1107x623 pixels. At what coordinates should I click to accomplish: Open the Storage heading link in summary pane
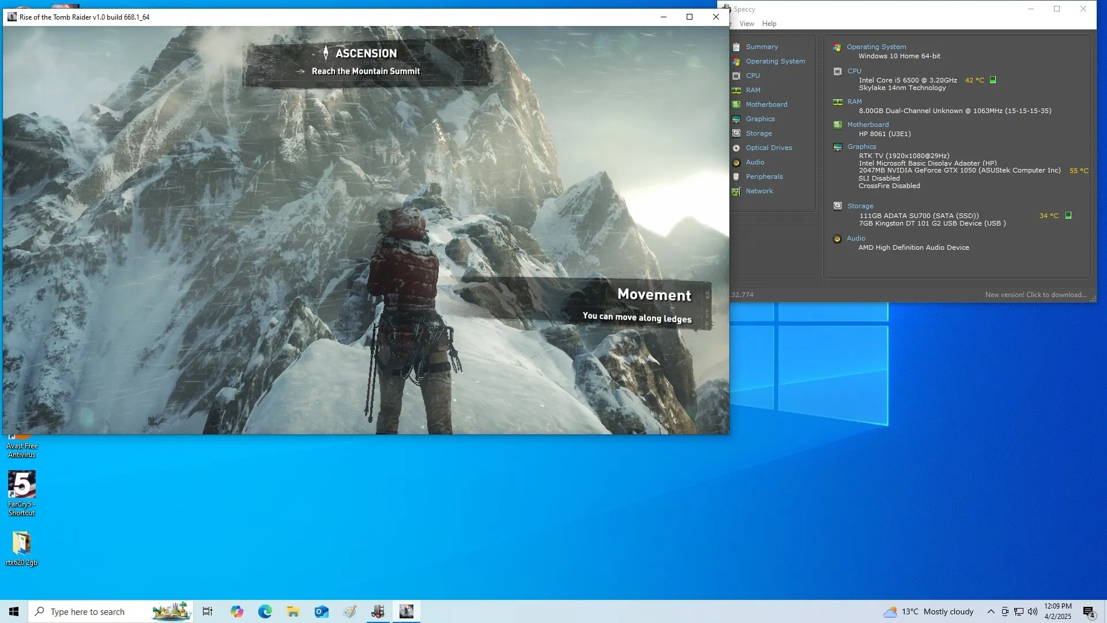(x=860, y=206)
